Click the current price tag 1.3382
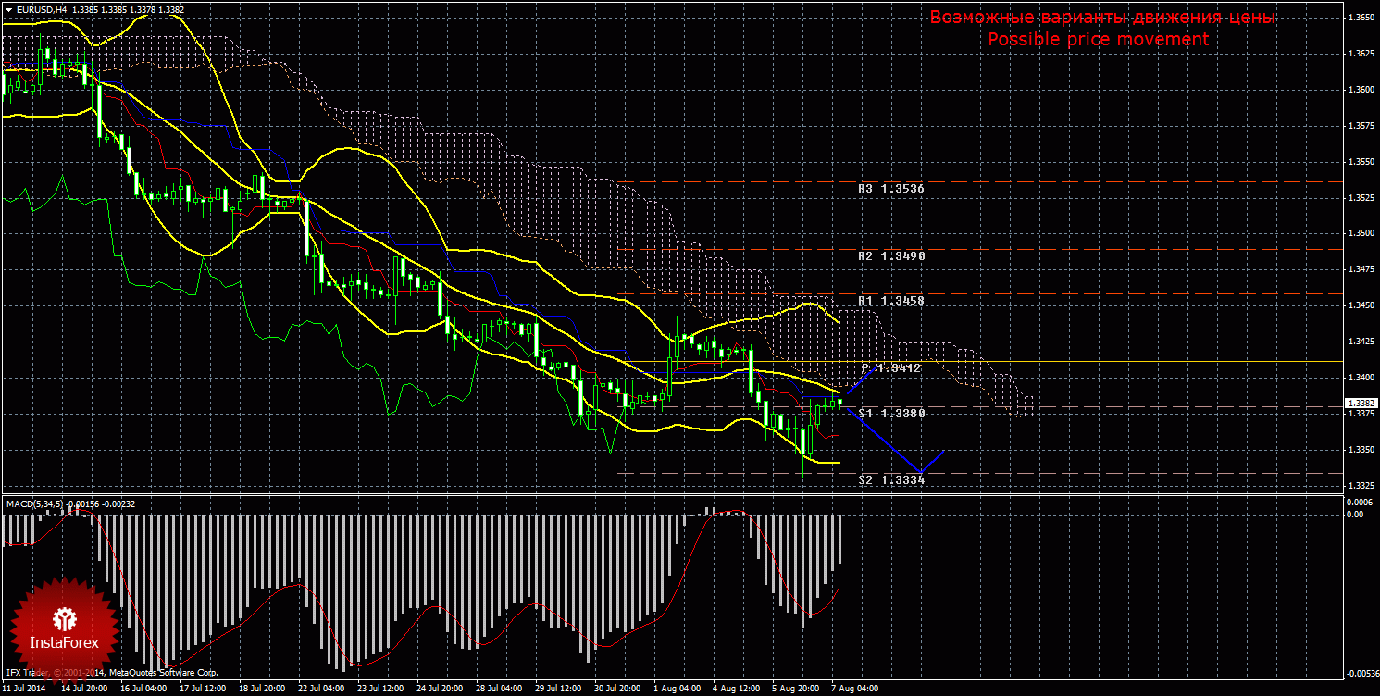This screenshot has height=696, width=1380. tap(1361, 404)
